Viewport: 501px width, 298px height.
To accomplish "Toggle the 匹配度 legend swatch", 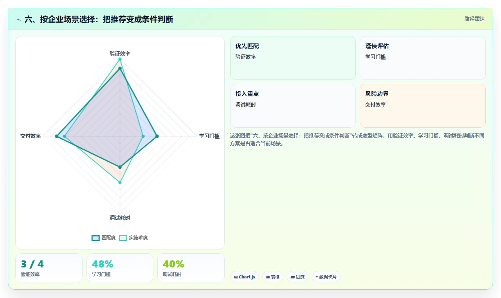I will [x=96, y=238].
